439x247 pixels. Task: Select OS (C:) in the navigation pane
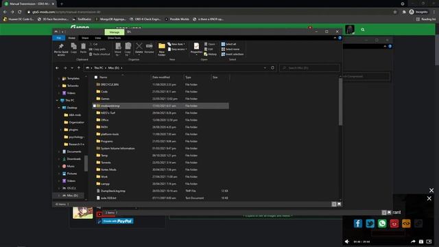pos(71,188)
